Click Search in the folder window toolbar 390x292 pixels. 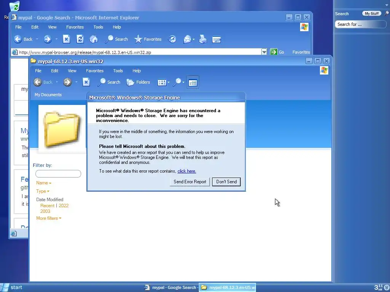click(109, 82)
